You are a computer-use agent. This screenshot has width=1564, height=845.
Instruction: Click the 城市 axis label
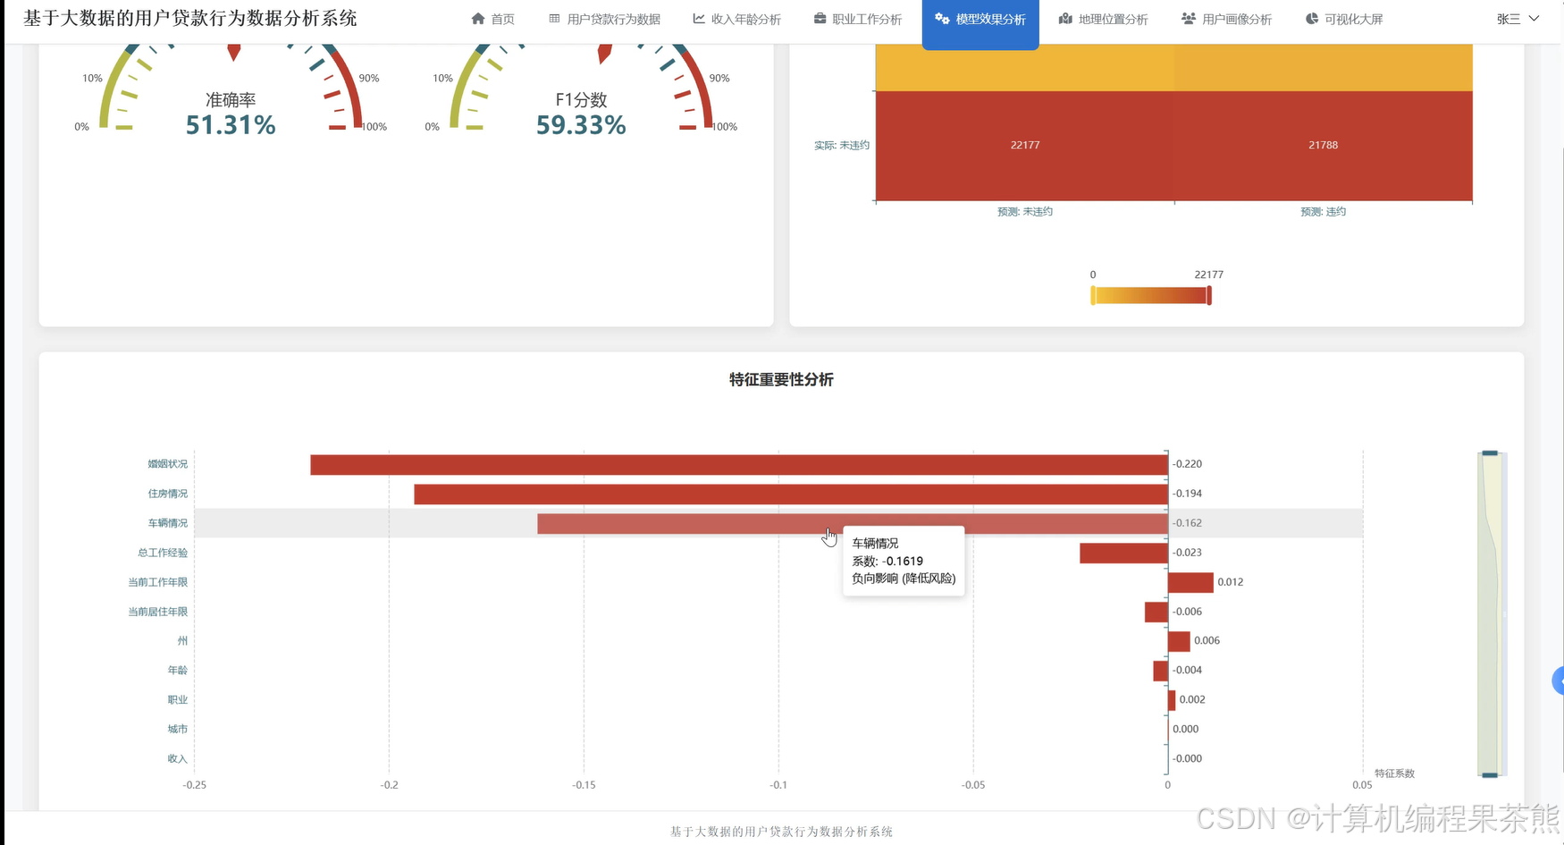(178, 730)
